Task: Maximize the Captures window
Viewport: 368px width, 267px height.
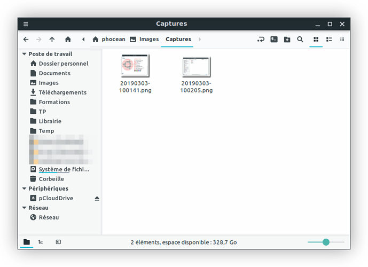Action: point(330,24)
